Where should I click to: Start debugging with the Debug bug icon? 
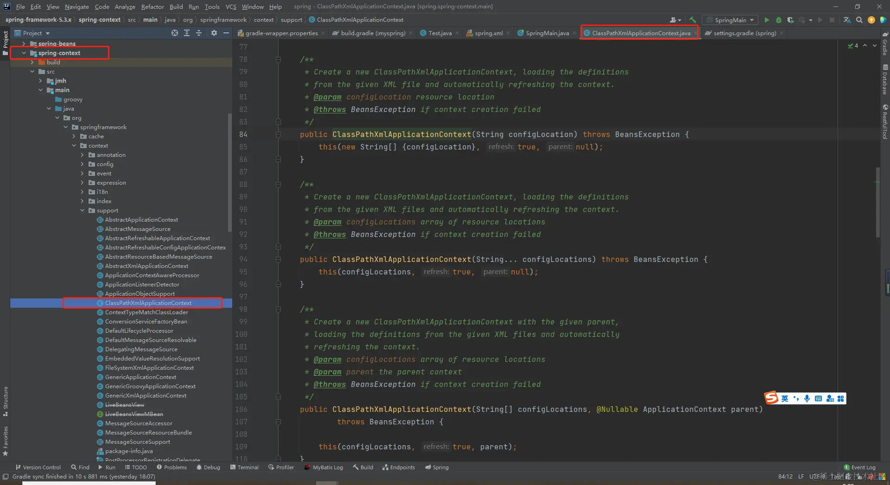[779, 20]
